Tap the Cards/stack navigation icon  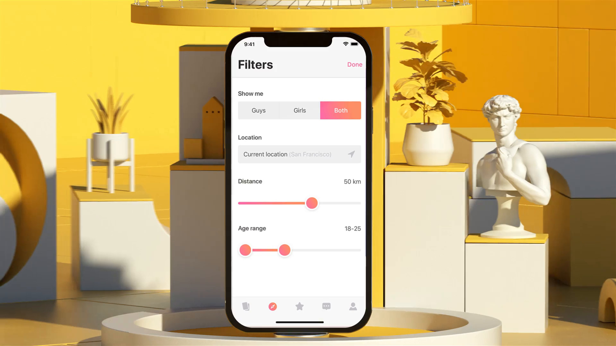tap(245, 306)
